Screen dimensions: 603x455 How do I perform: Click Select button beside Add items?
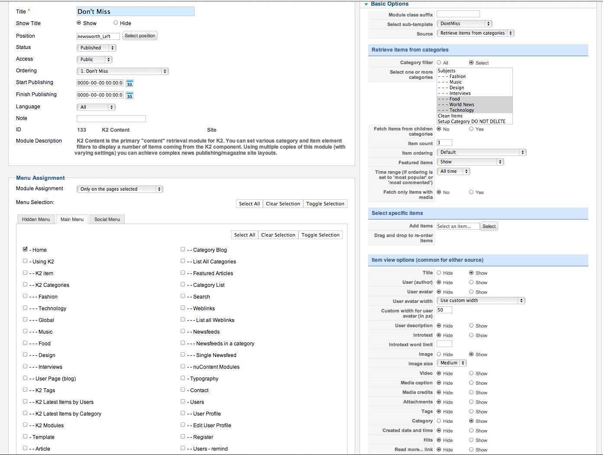489,226
